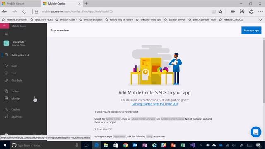The width and height of the screenshot is (265, 149).
Task: Open reading view book icon
Action: (x=214, y=12)
